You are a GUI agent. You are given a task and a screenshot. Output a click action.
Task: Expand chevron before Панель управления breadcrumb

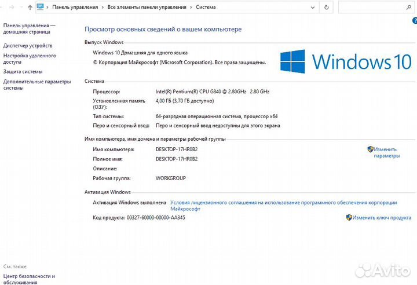(47, 8)
